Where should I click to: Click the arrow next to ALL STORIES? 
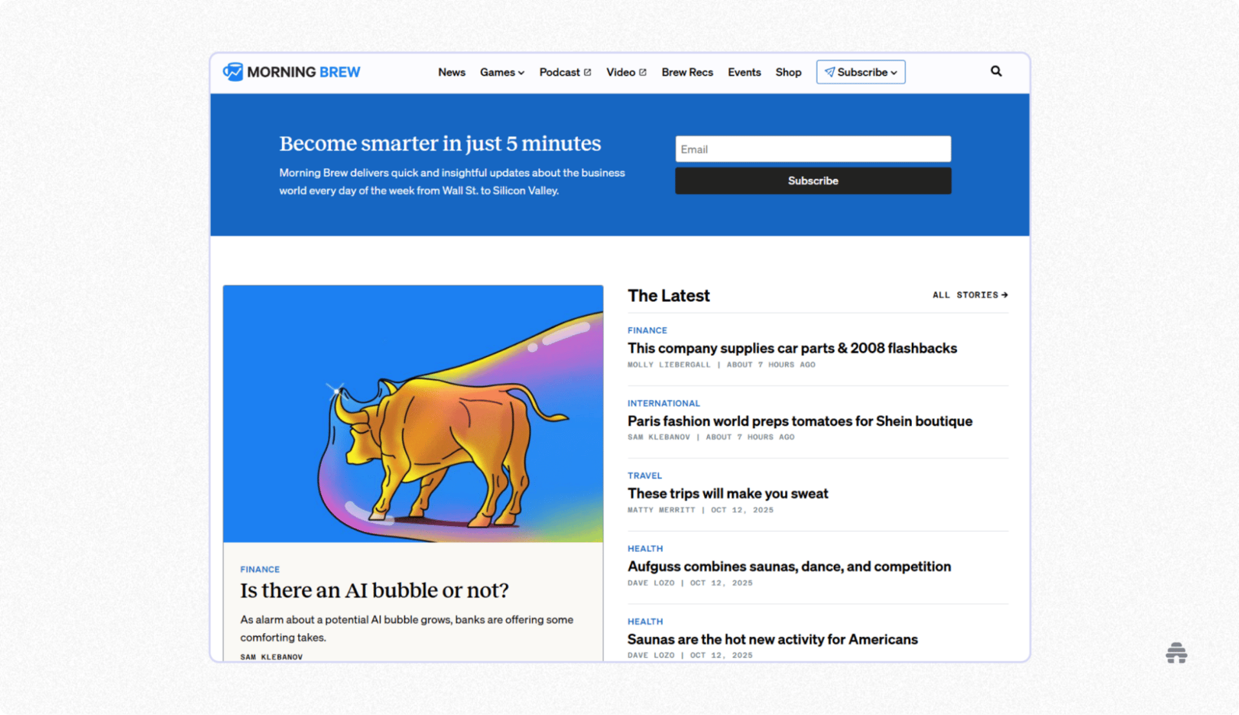pos(1005,295)
